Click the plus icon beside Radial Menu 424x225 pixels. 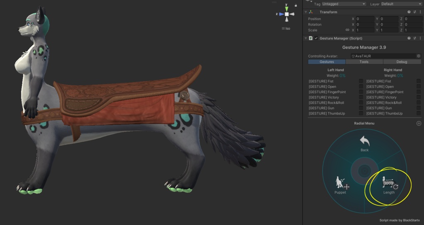[419, 123]
